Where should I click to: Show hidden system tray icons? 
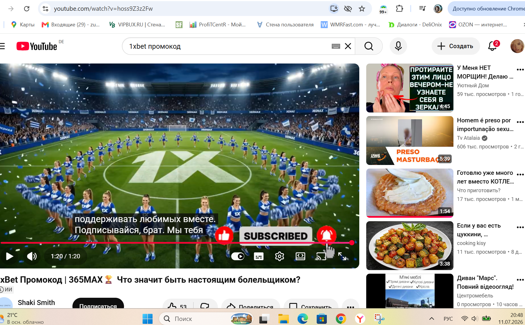(431, 319)
